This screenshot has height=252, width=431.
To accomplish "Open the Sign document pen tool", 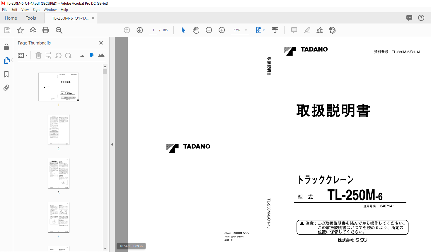I will point(320,30).
